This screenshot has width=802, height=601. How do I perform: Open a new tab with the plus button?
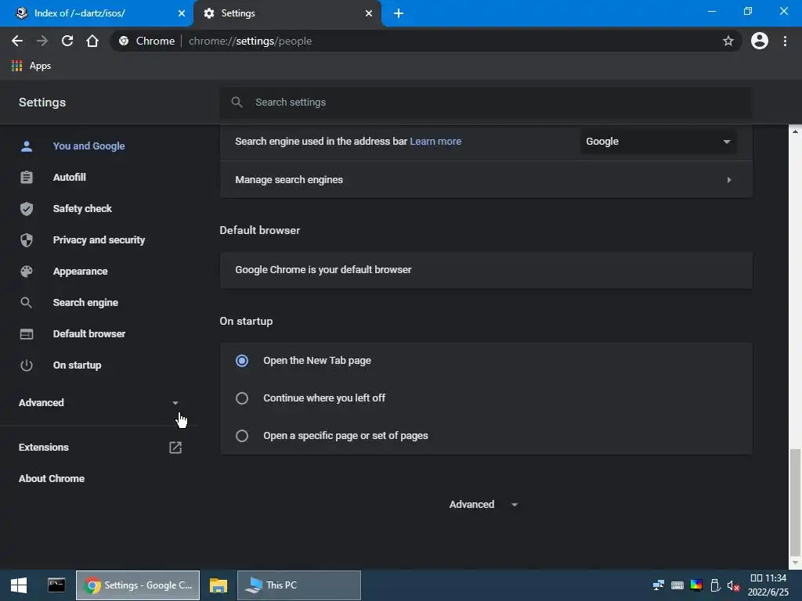point(399,13)
